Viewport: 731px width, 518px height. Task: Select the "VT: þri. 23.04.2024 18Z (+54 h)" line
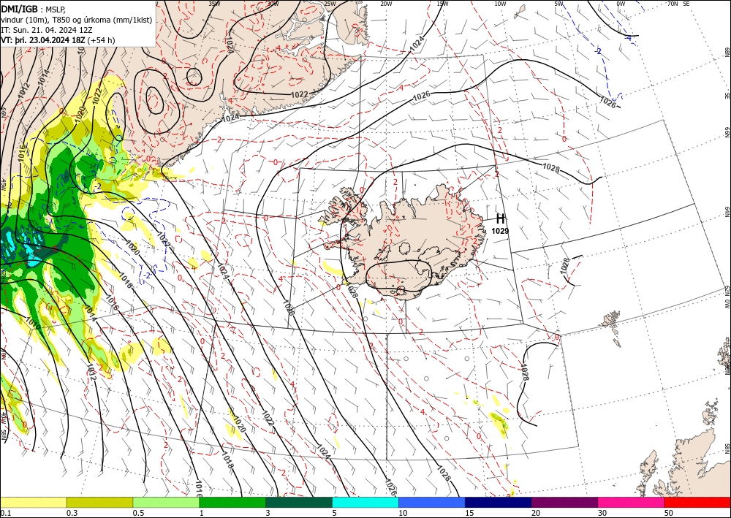coord(58,40)
